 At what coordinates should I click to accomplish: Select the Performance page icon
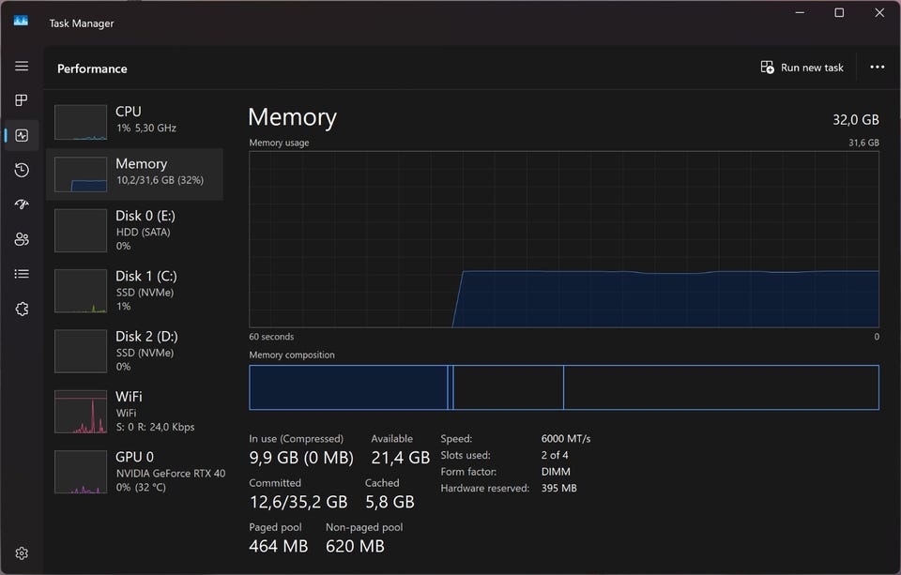coord(22,135)
